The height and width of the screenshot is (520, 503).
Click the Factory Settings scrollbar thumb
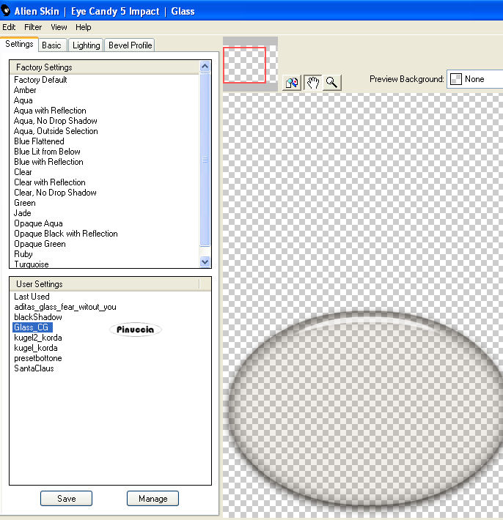pos(205,160)
